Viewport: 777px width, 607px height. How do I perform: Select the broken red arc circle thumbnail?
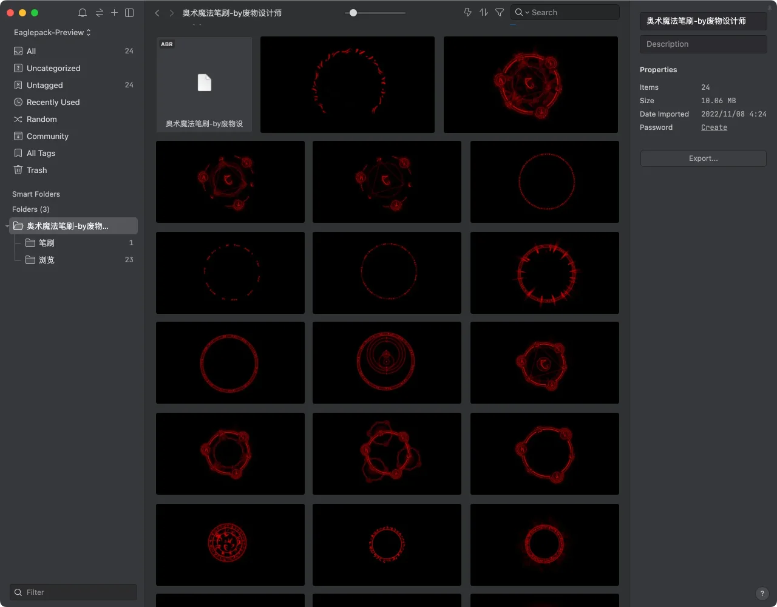(x=347, y=84)
